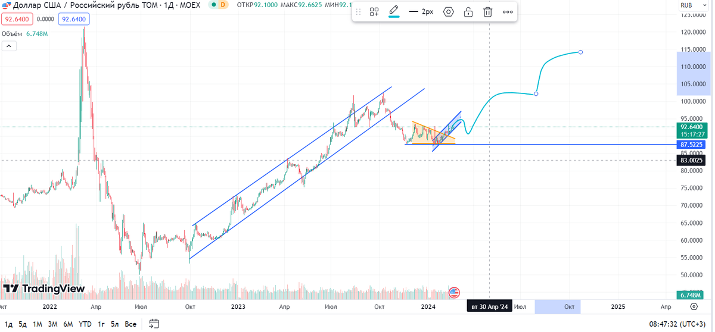This screenshot has width=715, height=332.
Task: Open chart settings gear on time axis
Action: [x=694, y=306]
